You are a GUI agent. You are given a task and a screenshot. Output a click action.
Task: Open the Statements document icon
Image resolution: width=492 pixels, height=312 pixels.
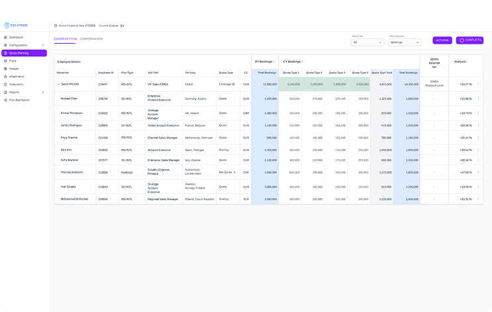click(x=5, y=85)
